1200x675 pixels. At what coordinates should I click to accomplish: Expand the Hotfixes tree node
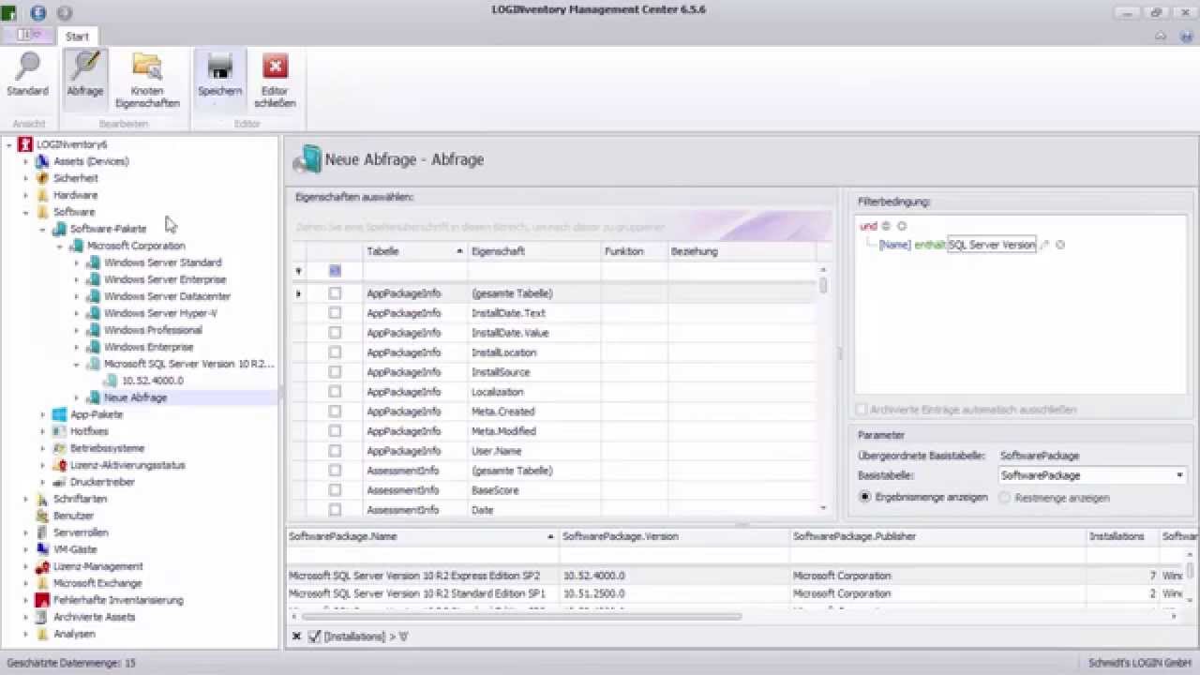[x=43, y=431]
